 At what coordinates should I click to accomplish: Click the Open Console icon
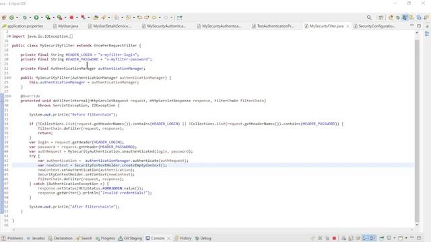tap(401, 238)
